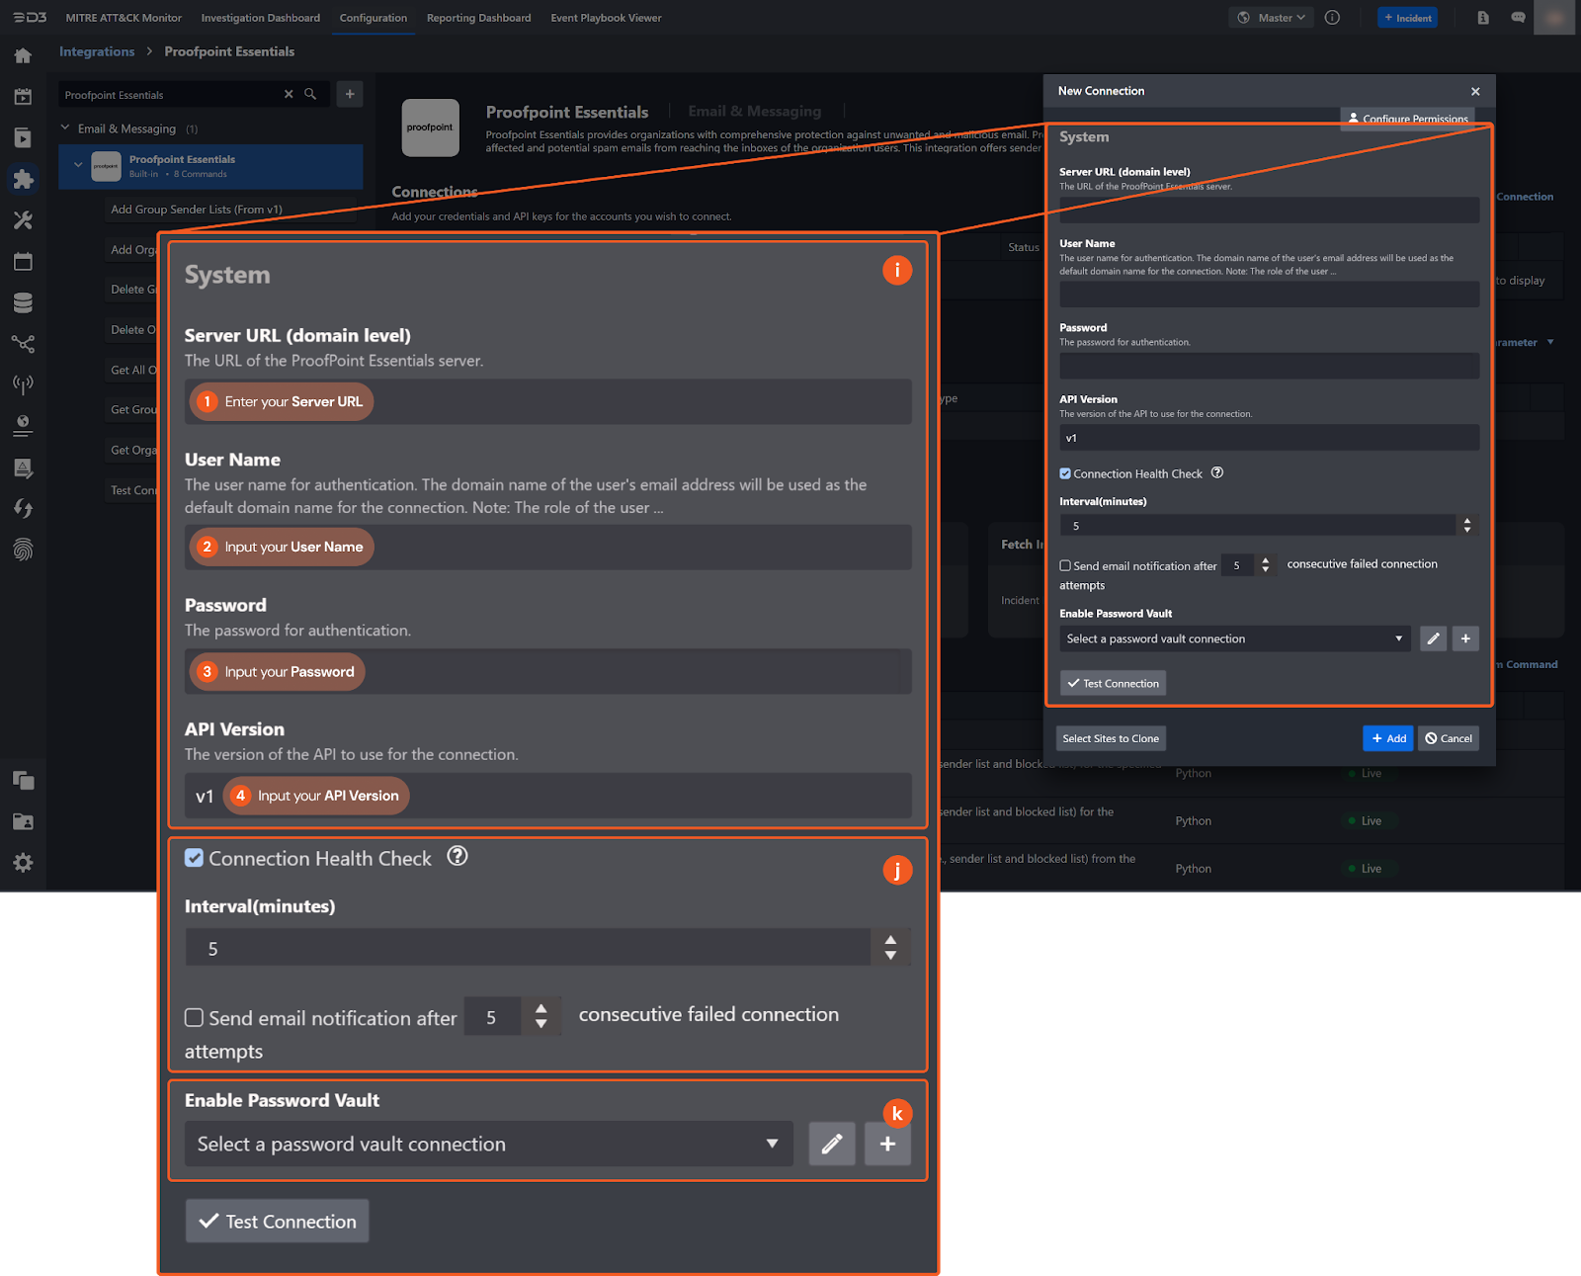Click the settings gear icon in sidebar
The width and height of the screenshot is (1581, 1276).
click(23, 863)
